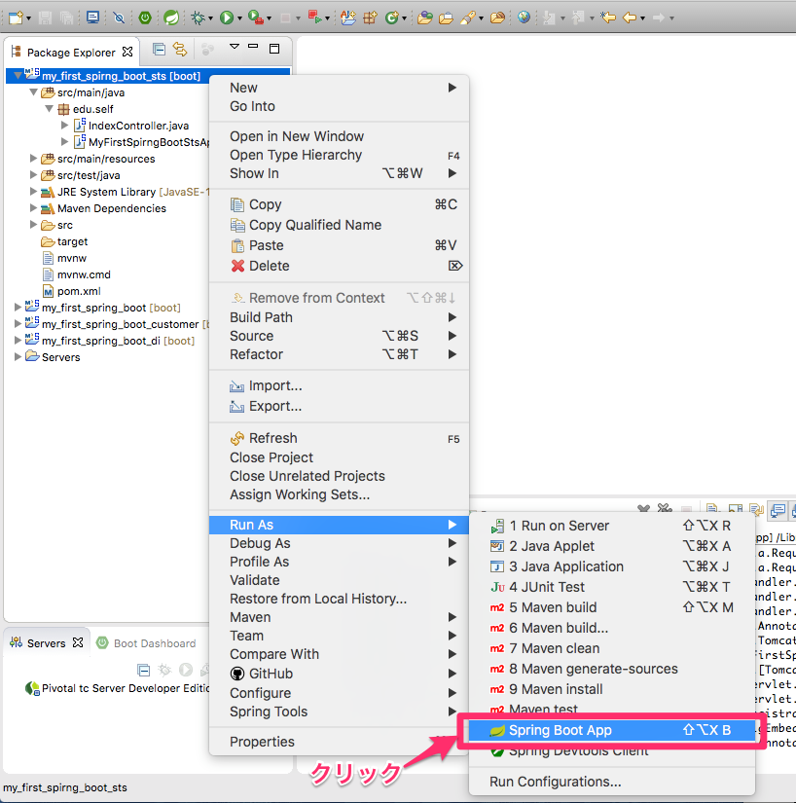Screen dimensions: 796x803
Task: Click the Back navigation yellow arrow icon
Action: tap(630, 18)
